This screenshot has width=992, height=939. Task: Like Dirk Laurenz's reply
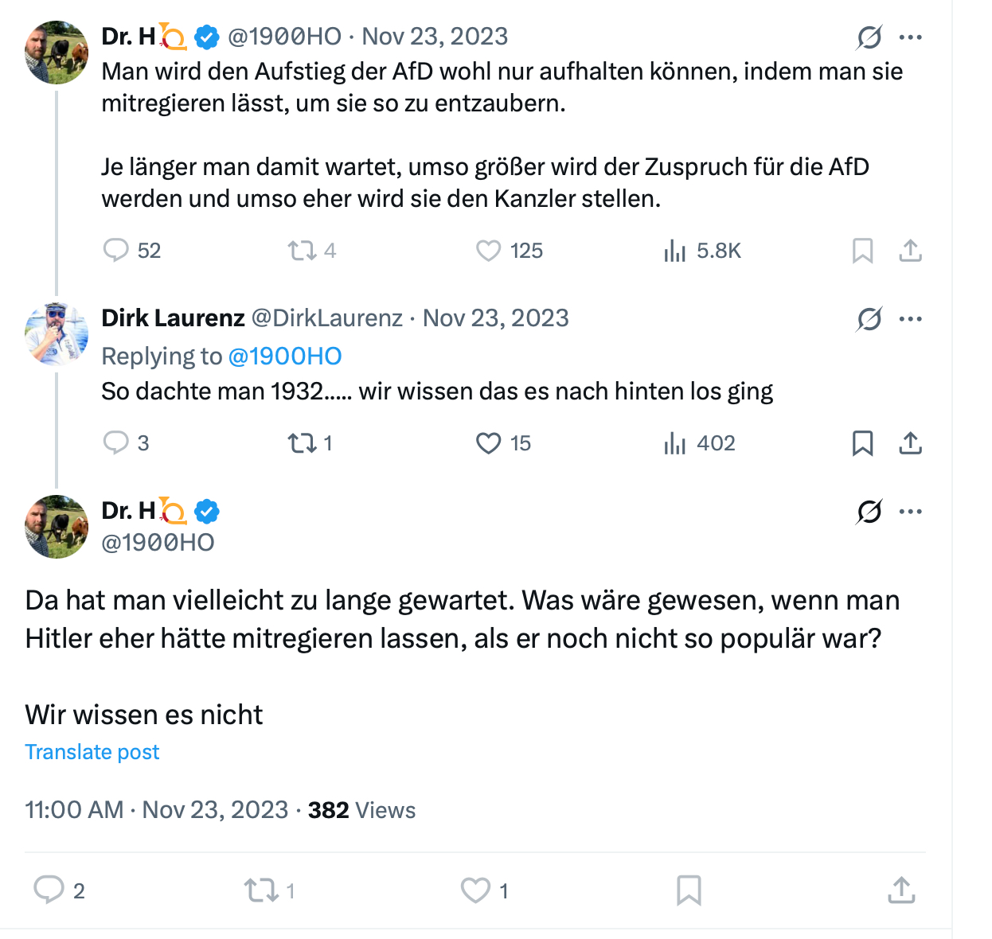click(x=488, y=442)
